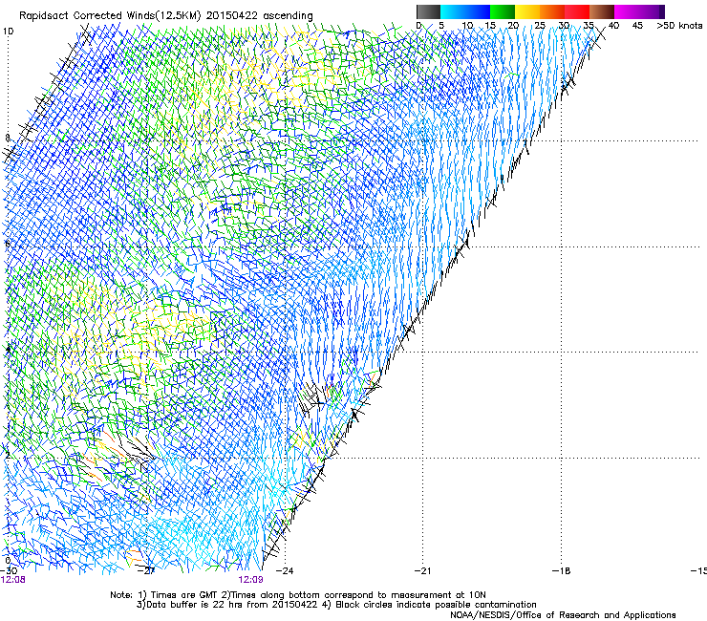Click the 'NOAA/NESDIS/Office of Research and Applications' credit
This screenshot has width=707, height=621.
563,615
